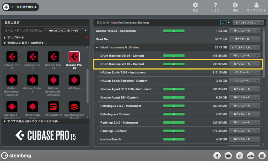Open the operating system macOS dropdown
Viewport: 268px width, 161px height.
click(66, 31)
